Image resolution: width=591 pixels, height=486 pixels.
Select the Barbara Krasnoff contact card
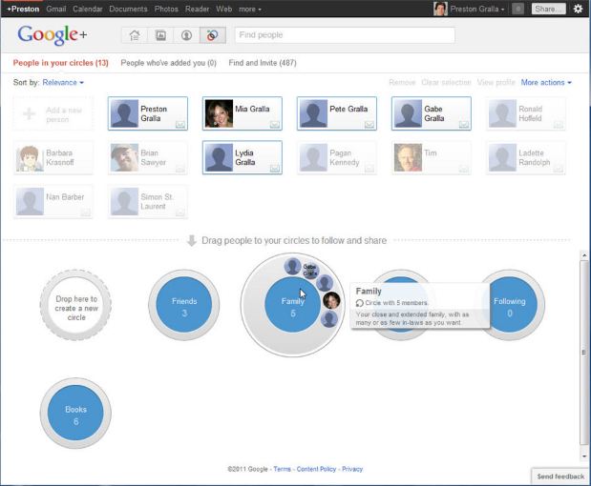[53, 158]
